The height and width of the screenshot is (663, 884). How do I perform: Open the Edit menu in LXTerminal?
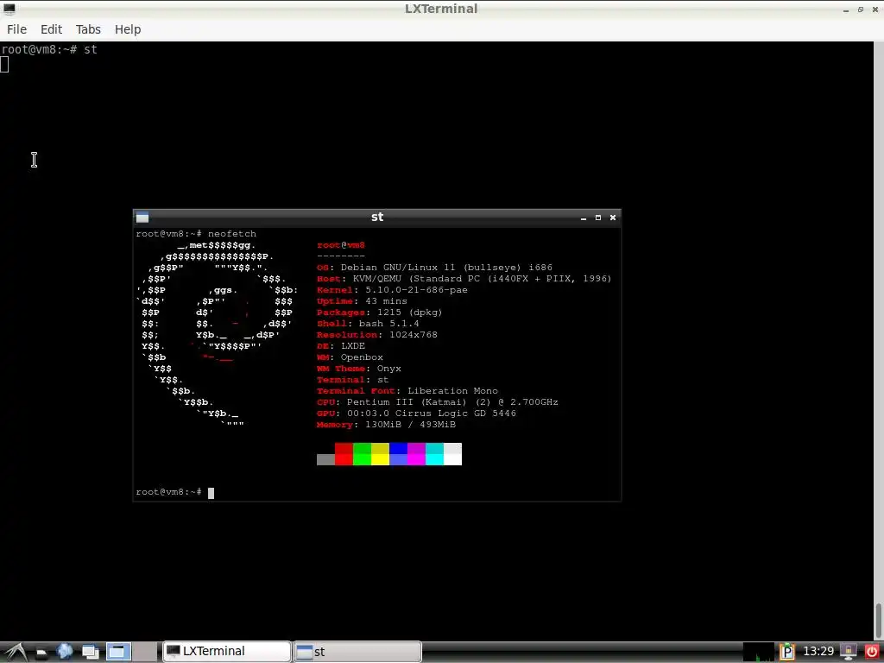51,29
